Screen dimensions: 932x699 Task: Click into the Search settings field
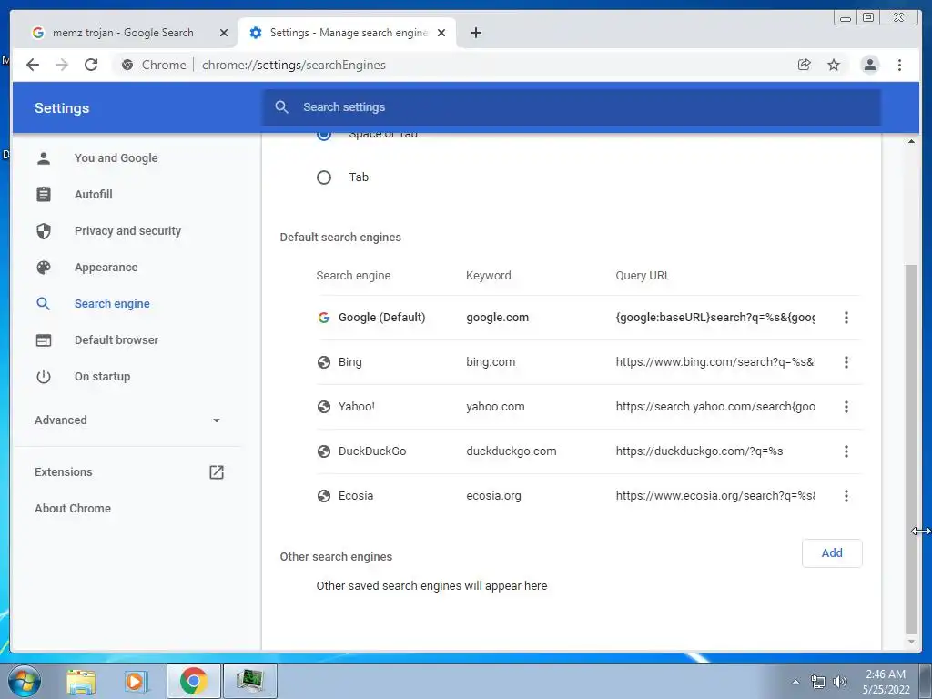572,107
